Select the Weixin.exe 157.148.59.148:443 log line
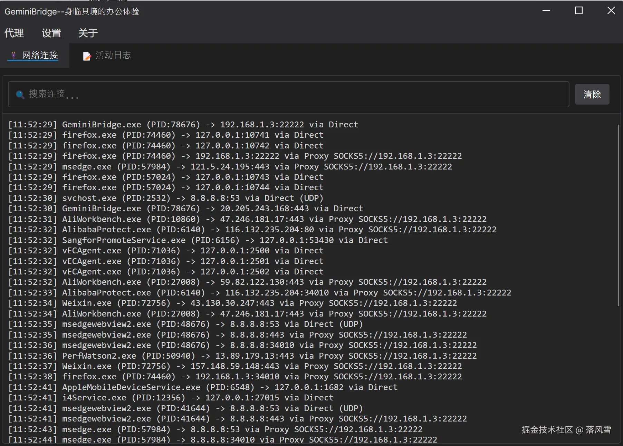This screenshot has height=446, width=623. [x=235, y=366]
